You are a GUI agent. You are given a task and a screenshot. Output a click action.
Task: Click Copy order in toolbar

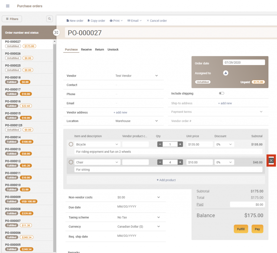[96, 21]
